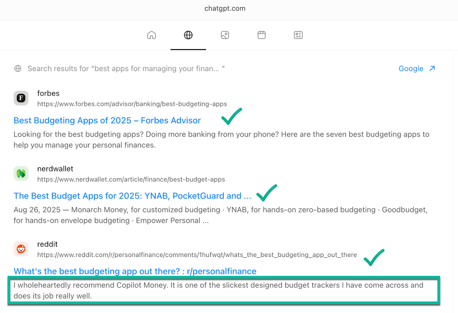
Task: Click the 'reddit' source name
Action: [x=48, y=244]
